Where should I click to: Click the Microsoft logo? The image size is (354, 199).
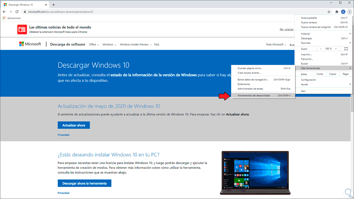(x=30, y=44)
